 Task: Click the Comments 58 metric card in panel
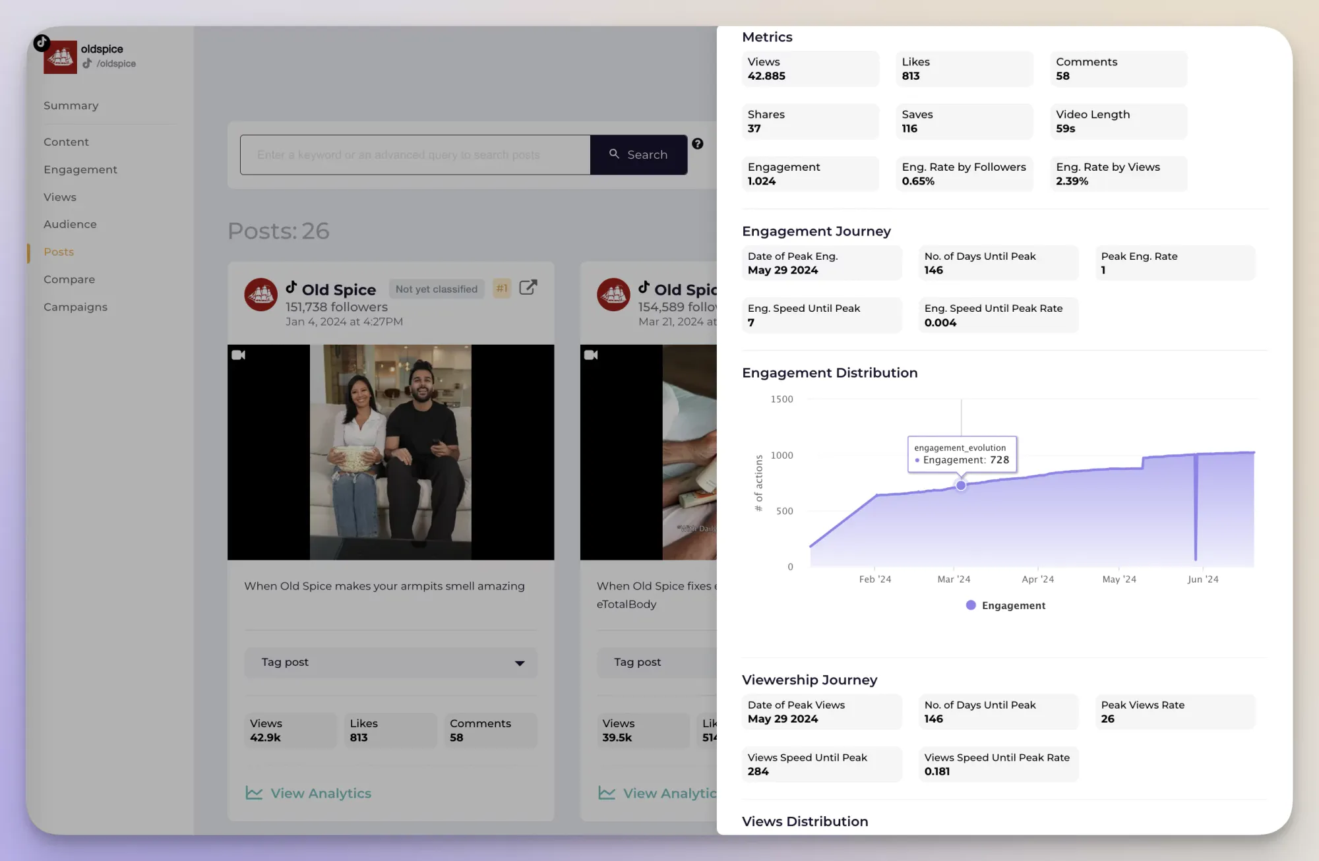(x=1119, y=69)
